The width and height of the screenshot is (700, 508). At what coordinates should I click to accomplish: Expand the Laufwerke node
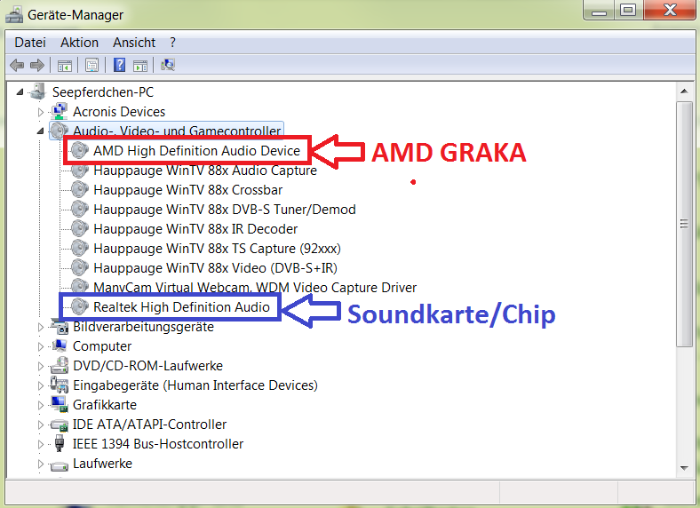(x=41, y=464)
